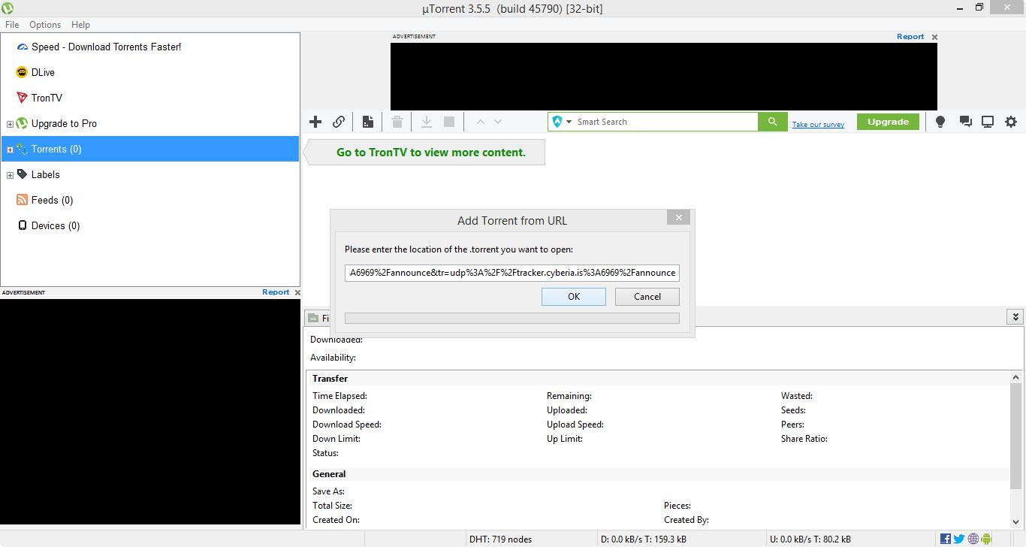The width and height of the screenshot is (1026, 547).
Task: Click the Take our survey link
Action: point(818,125)
